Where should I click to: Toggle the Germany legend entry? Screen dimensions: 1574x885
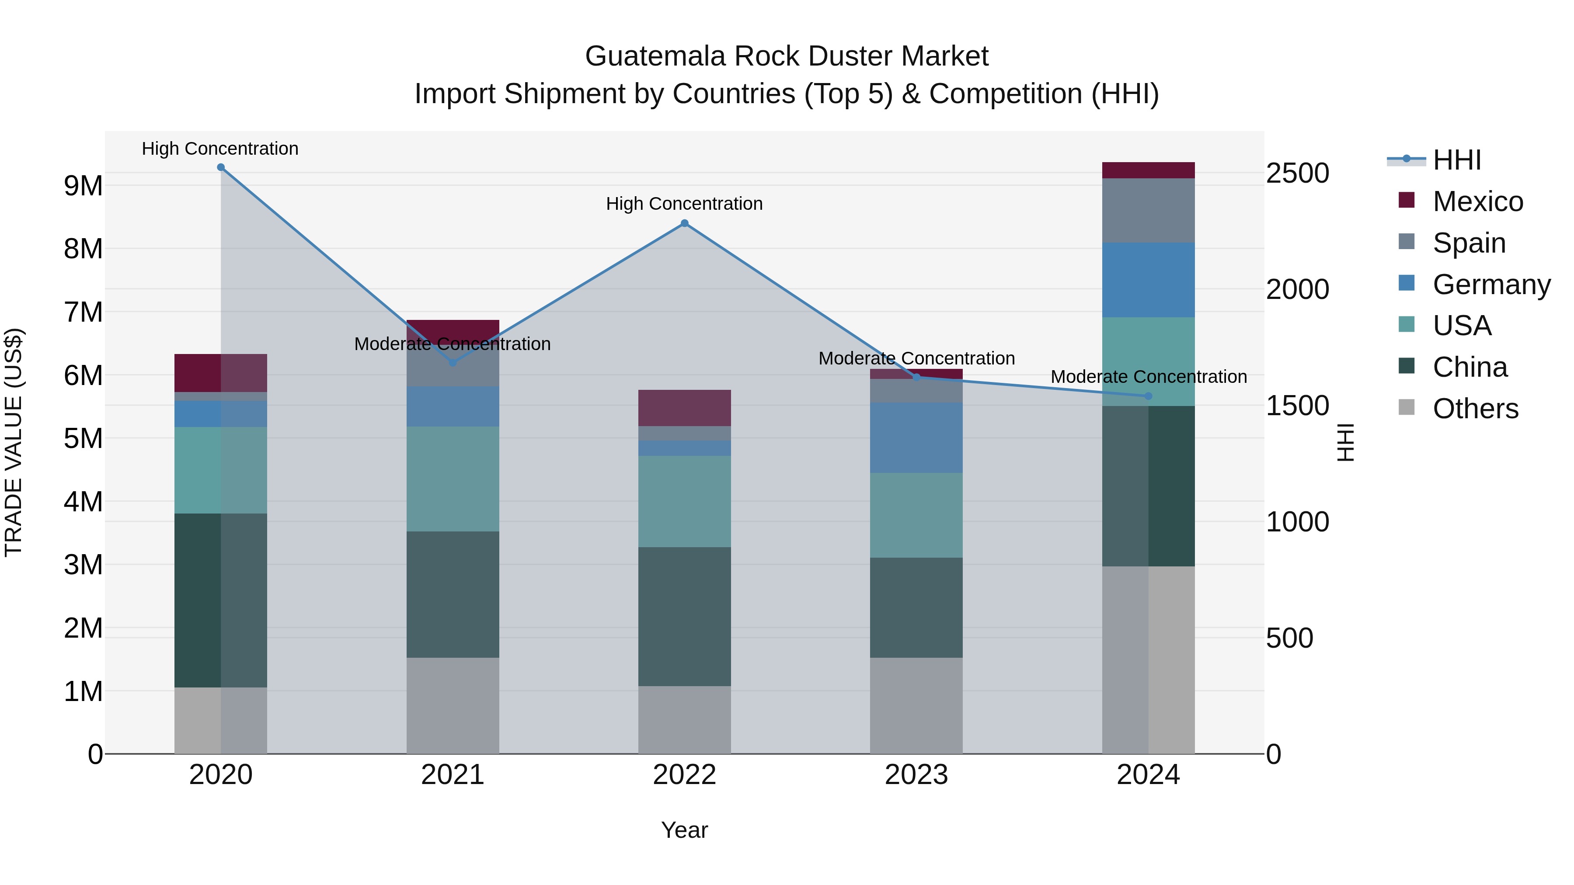pos(1474,284)
